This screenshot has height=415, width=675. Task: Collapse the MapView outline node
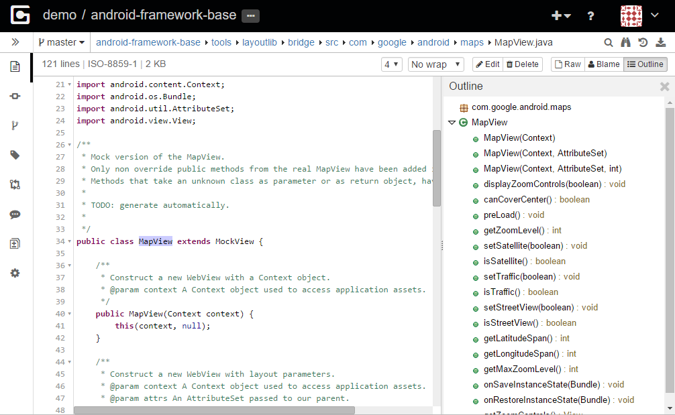click(452, 123)
